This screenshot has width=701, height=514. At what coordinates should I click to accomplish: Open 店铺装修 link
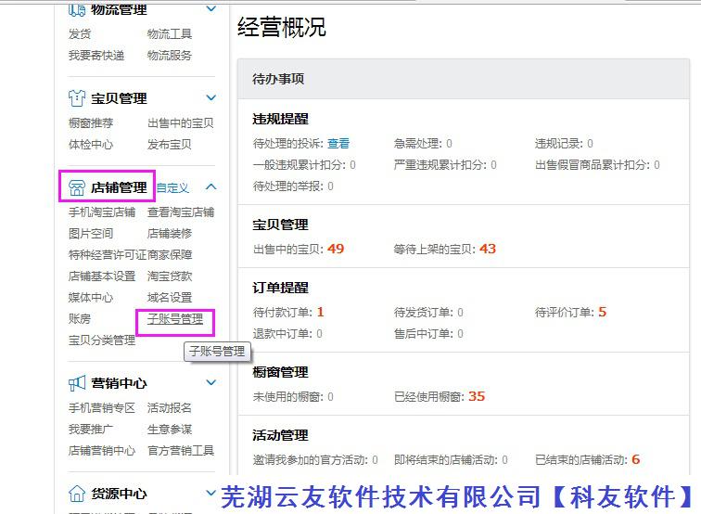click(170, 234)
